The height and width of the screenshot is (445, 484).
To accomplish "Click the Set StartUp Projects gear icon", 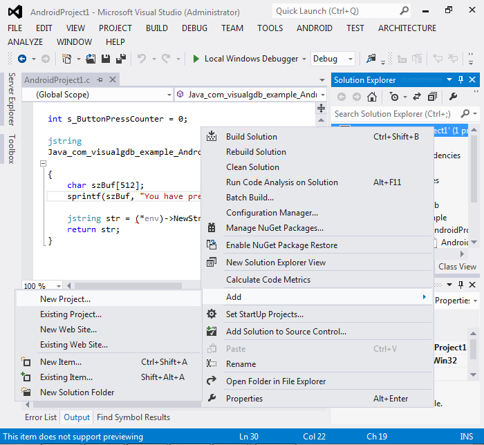I will (212, 314).
